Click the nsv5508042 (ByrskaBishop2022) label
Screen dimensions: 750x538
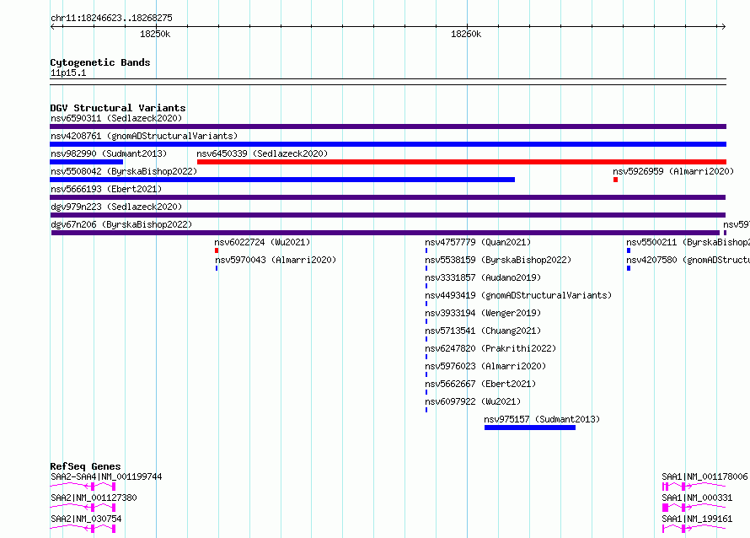[x=124, y=171]
